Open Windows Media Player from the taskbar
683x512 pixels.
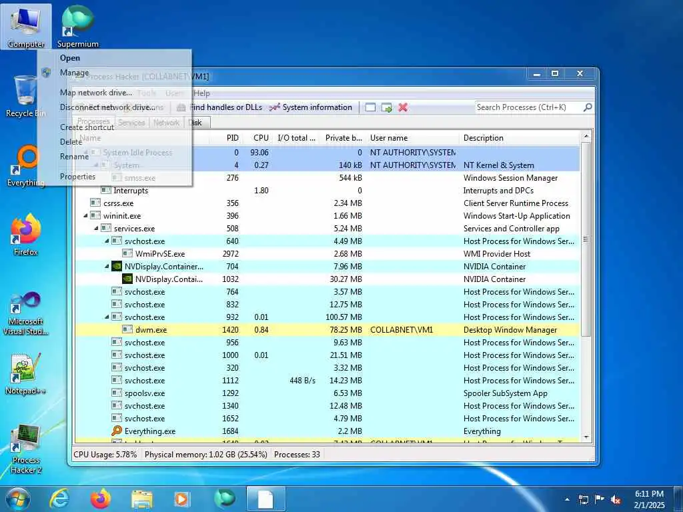tap(181, 499)
